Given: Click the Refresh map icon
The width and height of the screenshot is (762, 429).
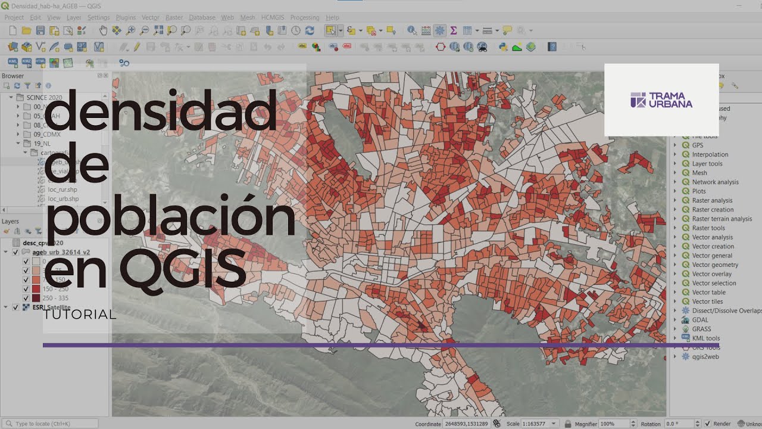Looking at the screenshot, I should pos(310,30).
